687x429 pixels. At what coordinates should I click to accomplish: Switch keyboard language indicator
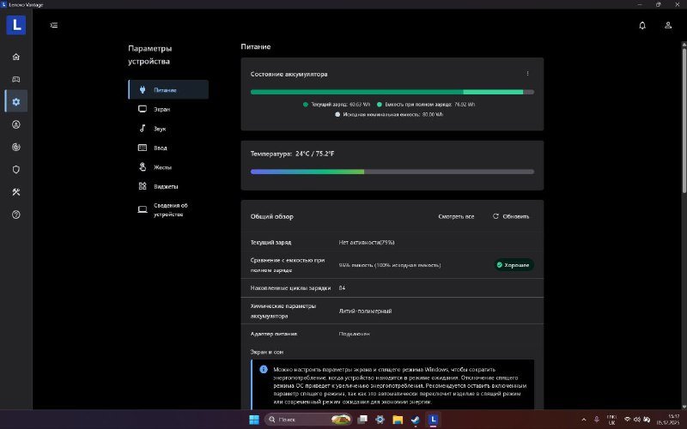pos(611,420)
